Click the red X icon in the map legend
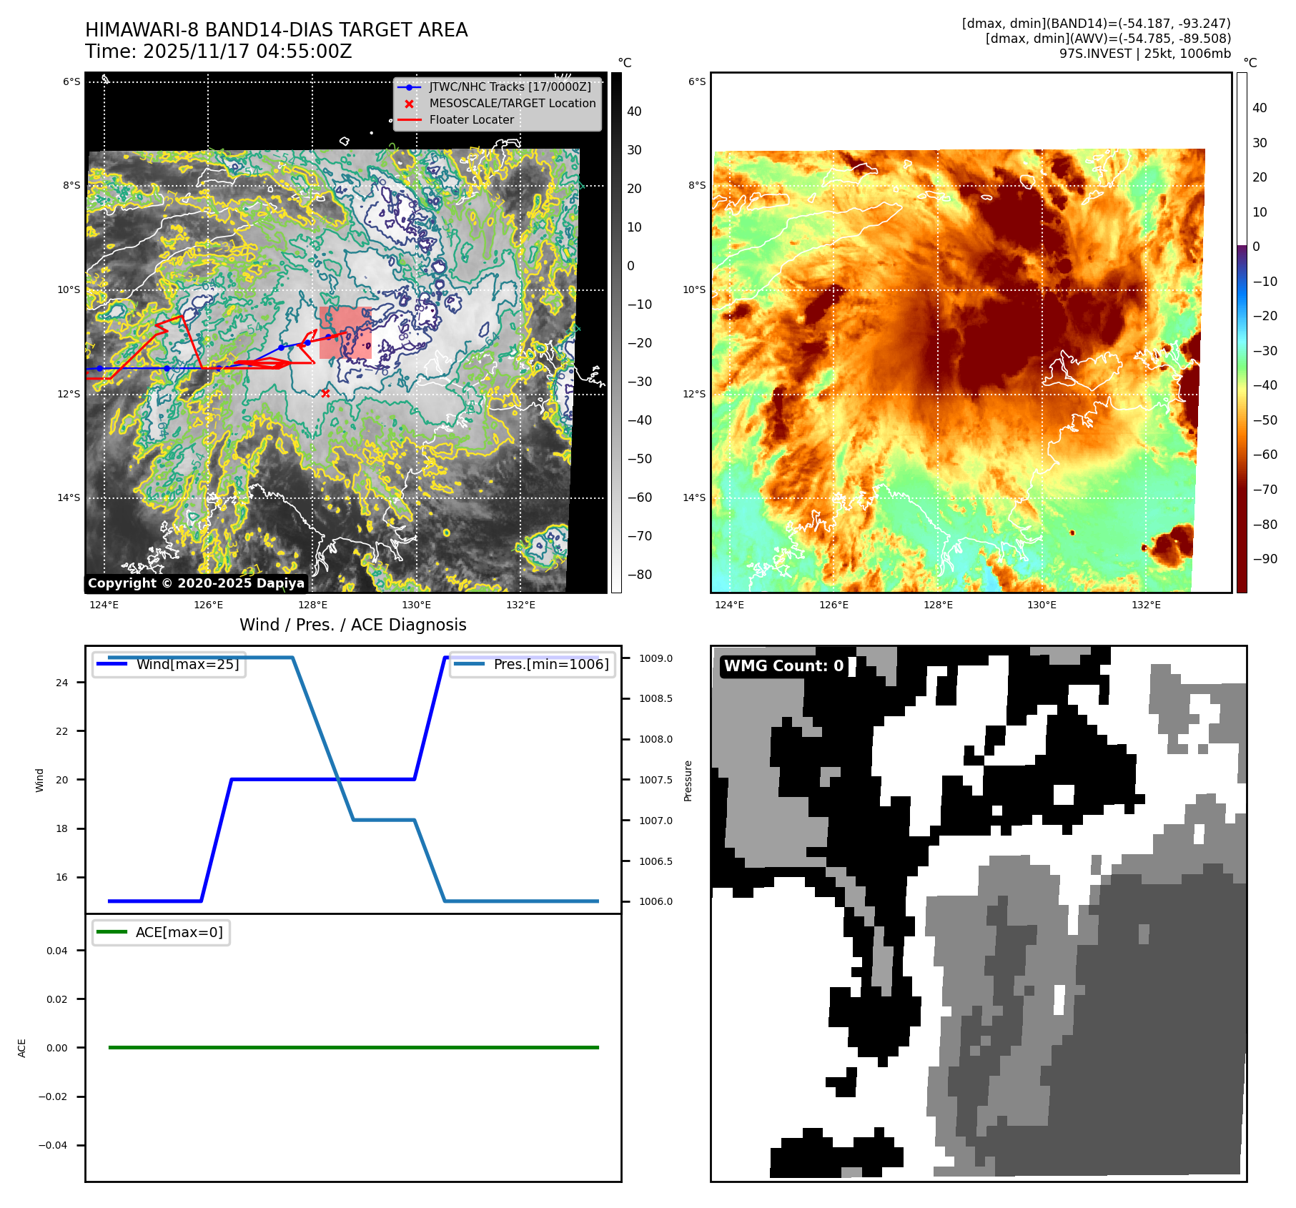1296x1208 pixels. tap(409, 104)
